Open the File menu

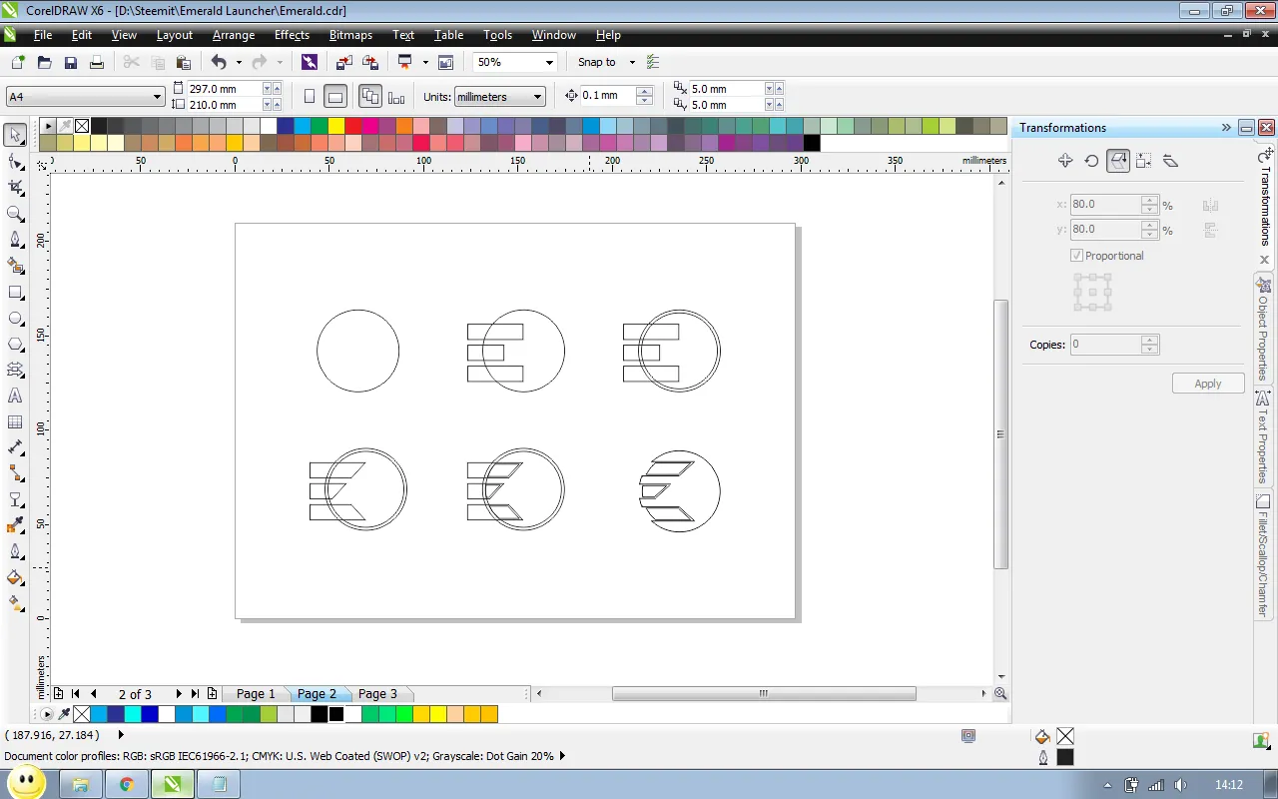point(43,35)
